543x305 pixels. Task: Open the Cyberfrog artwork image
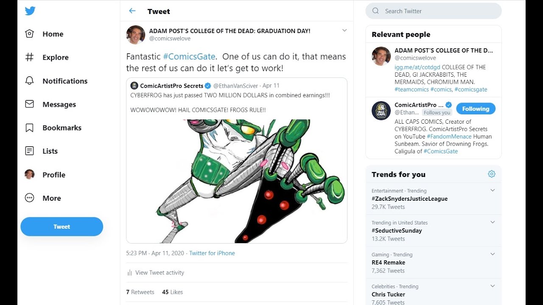pos(237,181)
